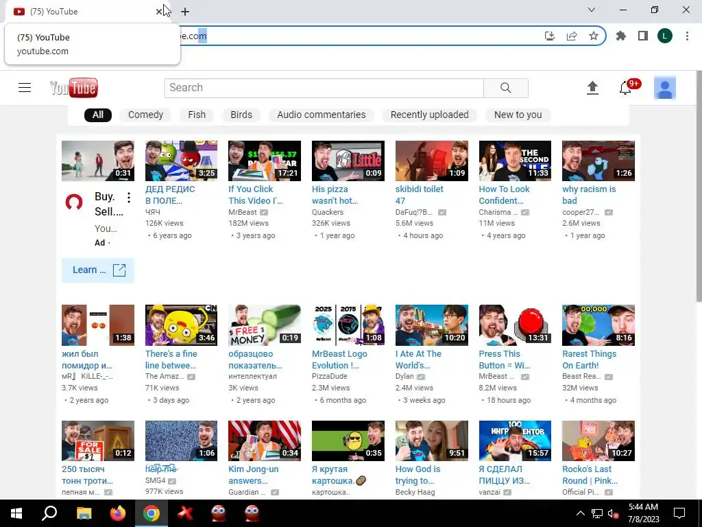Click the share page icon in address bar
The image size is (702, 527).
click(x=572, y=36)
